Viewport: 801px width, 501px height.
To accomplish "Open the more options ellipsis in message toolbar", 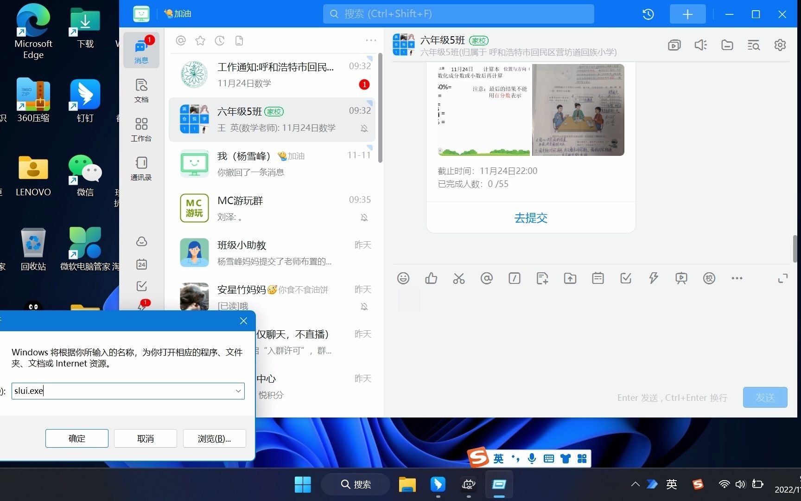I will (737, 278).
